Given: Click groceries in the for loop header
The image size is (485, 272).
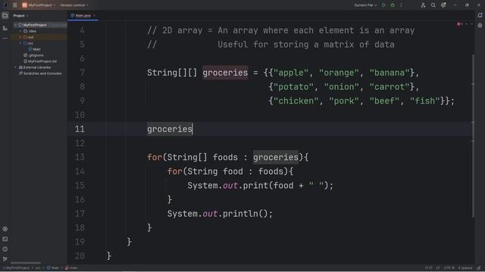Looking at the screenshot, I should [x=276, y=157].
